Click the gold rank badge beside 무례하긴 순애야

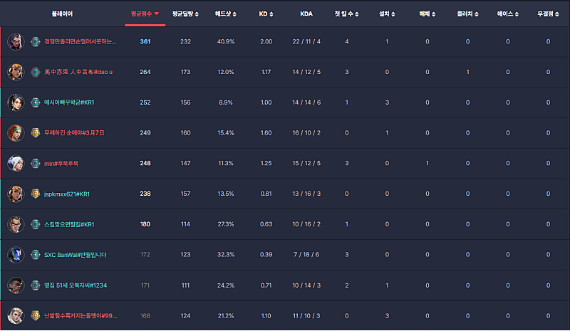(x=36, y=132)
